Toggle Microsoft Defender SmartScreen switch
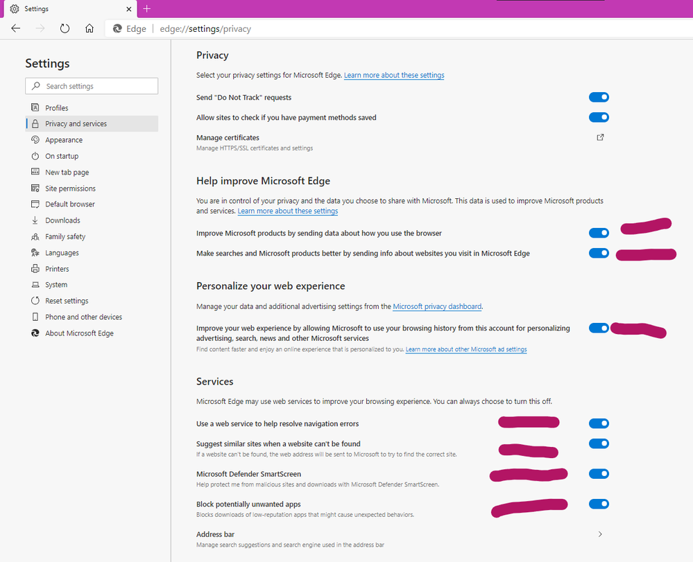693x562 pixels. 599,474
